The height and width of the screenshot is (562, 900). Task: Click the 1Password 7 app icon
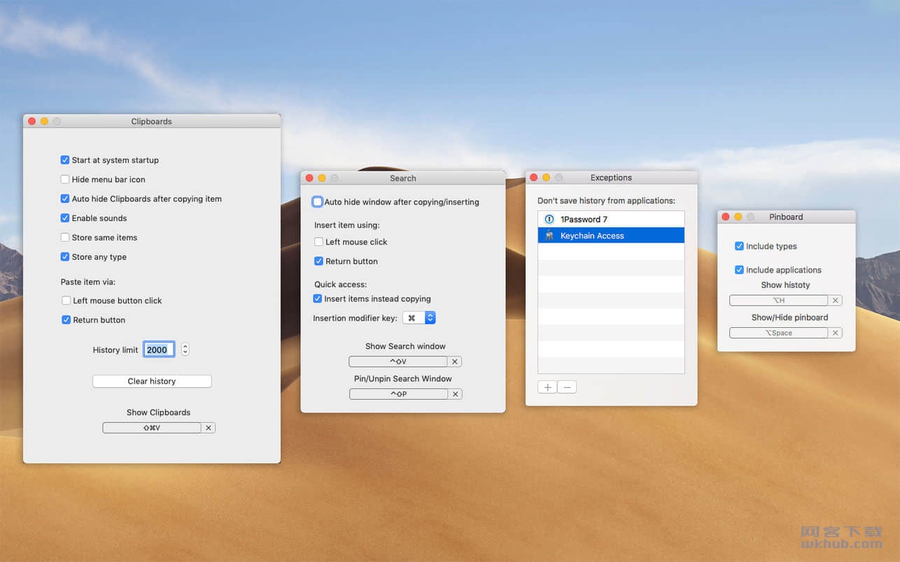tap(549, 219)
